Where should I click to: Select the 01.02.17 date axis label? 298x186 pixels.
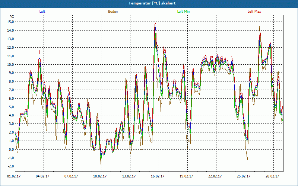coord(14,177)
